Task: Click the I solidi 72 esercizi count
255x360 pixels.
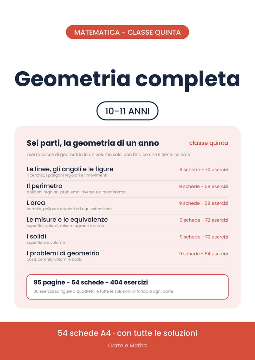Action: coord(204,237)
